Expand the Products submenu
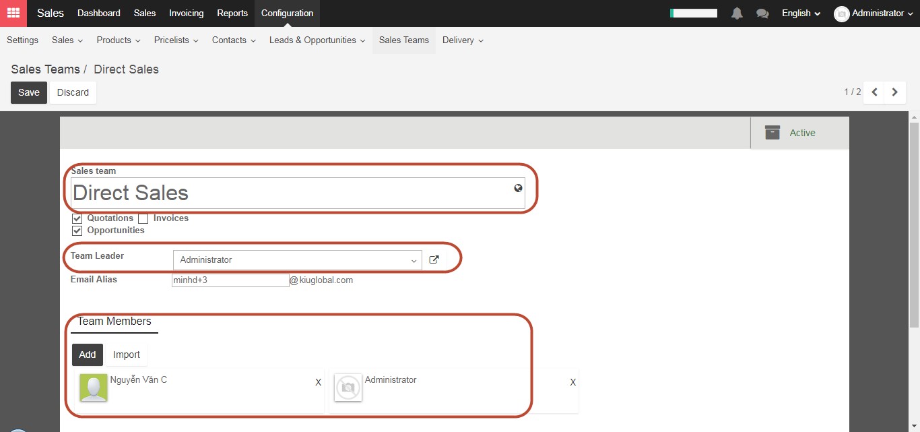Image resolution: width=920 pixels, height=432 pixels. tap(119, 40)
